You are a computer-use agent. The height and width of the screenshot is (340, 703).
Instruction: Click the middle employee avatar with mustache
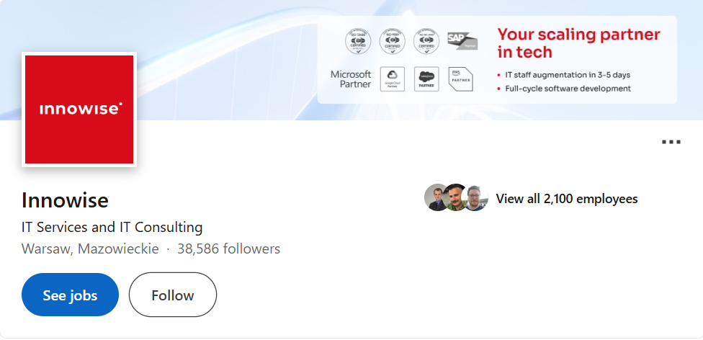point(455,197)
